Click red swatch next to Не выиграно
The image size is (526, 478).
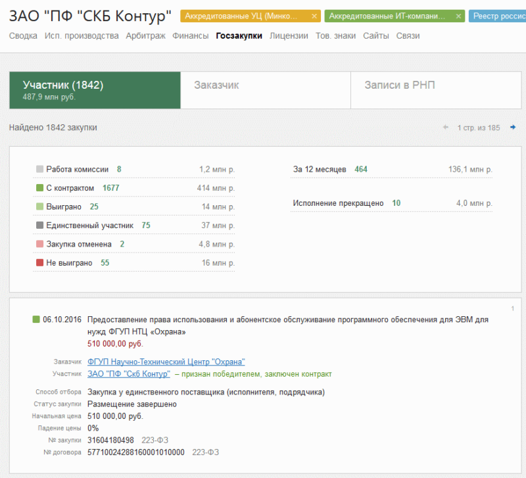(39, 262)
